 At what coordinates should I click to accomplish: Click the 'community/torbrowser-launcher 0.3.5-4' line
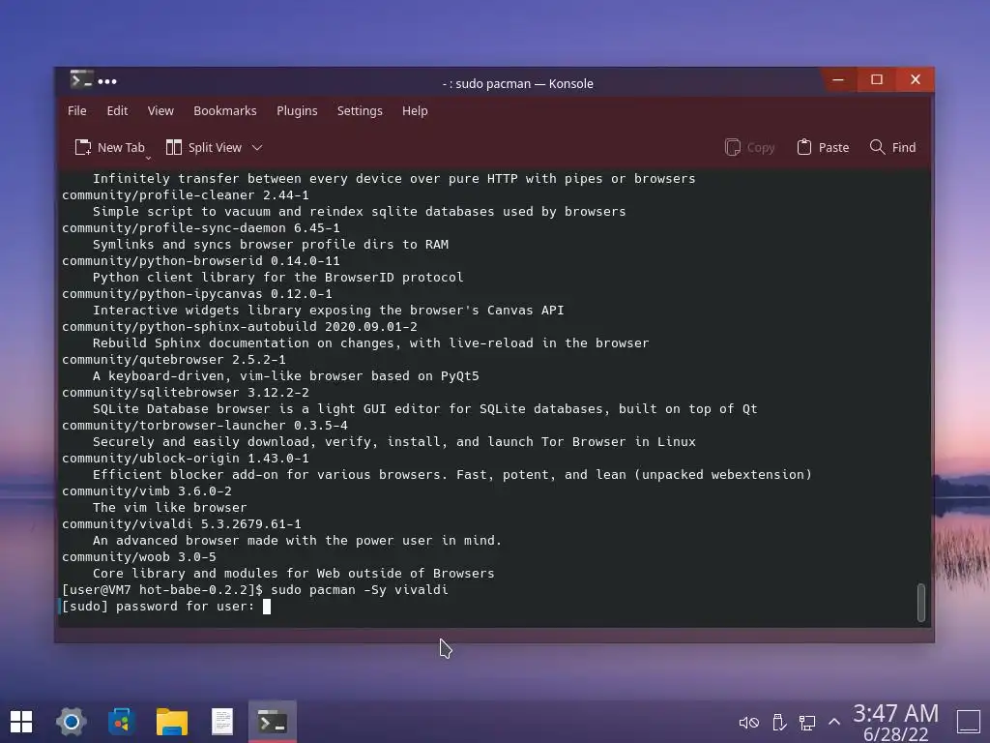205,426
